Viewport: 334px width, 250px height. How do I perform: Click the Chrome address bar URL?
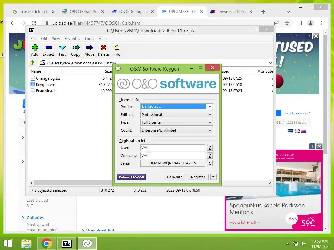coord(97,23)
